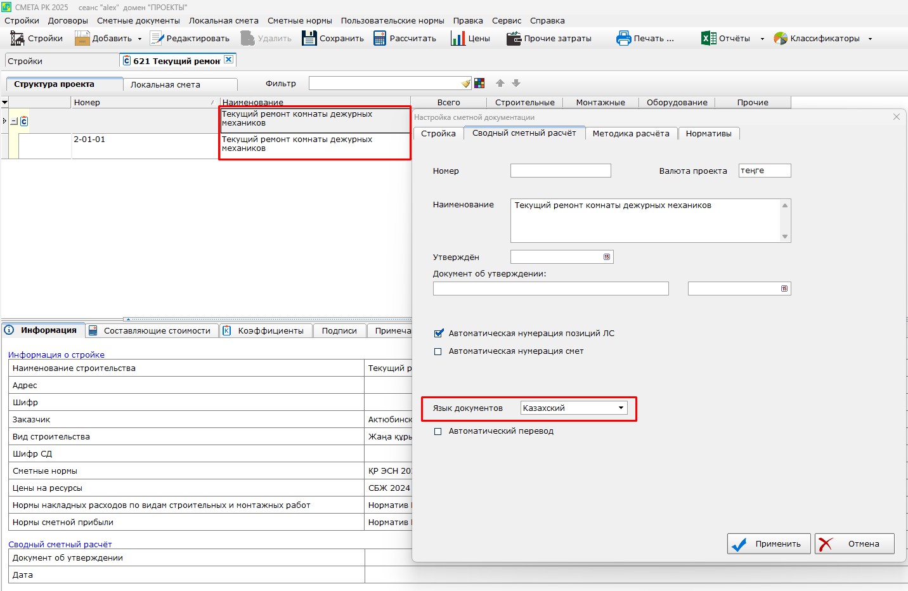Click the Print (Печать) printer icon
908x591 pixels.
[x=624, y=39]
